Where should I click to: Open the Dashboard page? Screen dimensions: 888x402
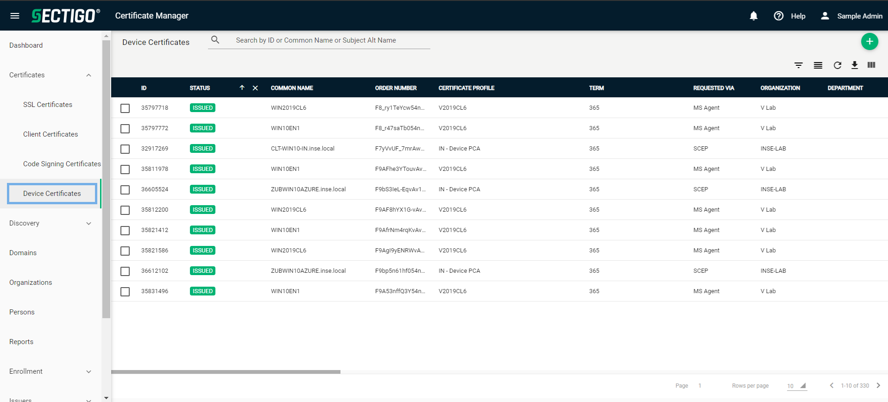pos(26,45)
